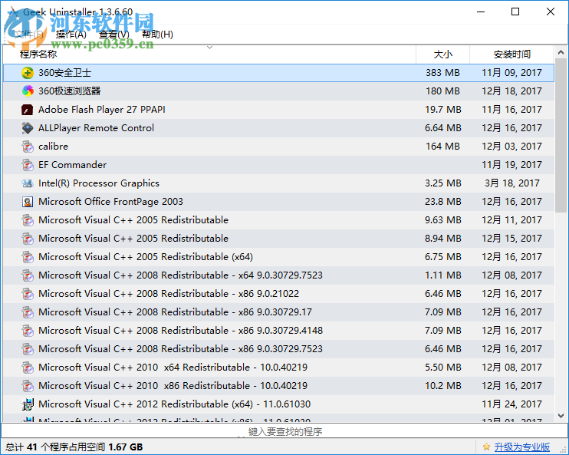Click icon of Visual C++ 2005 9.63 MB
Screen dimensions: 569x455
point(28,220)
